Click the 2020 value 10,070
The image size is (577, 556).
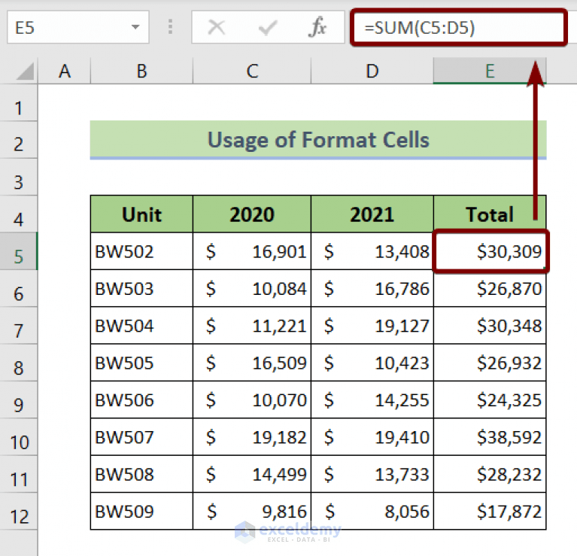coord(252,400)
